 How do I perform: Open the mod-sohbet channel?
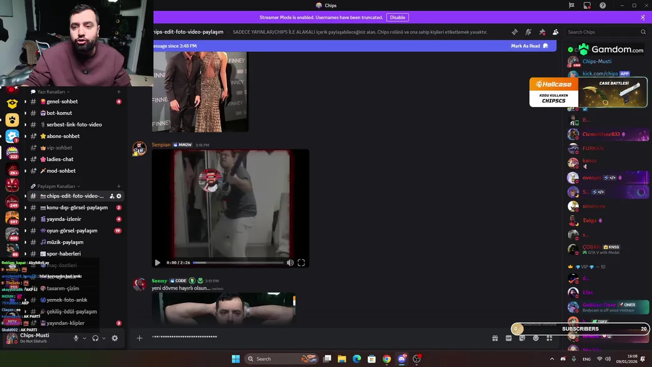[75, 171]
